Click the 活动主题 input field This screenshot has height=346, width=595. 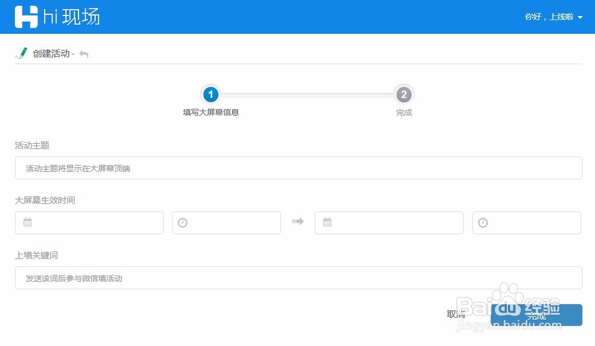(297, 168)
